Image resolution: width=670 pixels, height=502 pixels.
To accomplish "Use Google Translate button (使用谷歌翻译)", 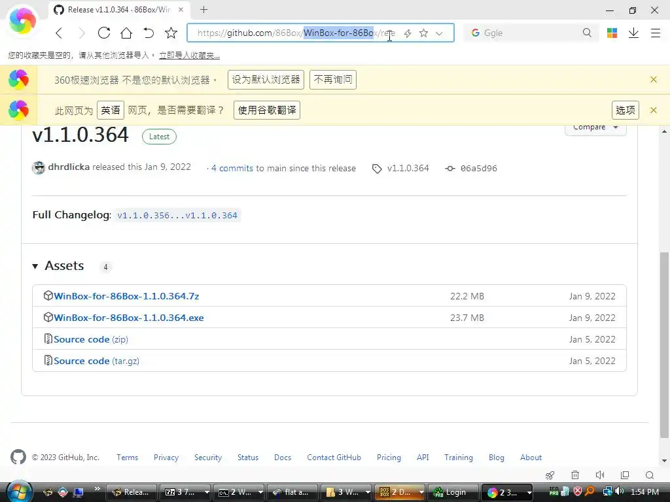I will tap(267, 110).
